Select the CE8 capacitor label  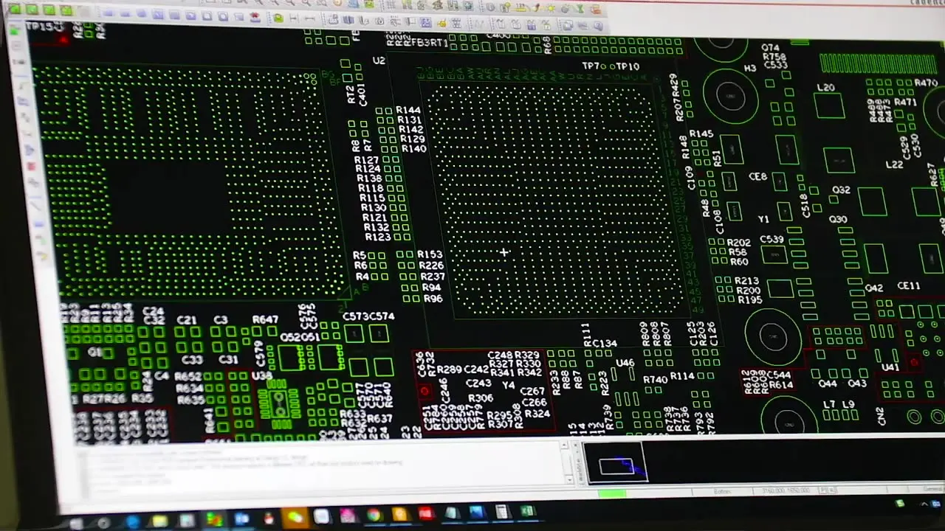(758, 178)
